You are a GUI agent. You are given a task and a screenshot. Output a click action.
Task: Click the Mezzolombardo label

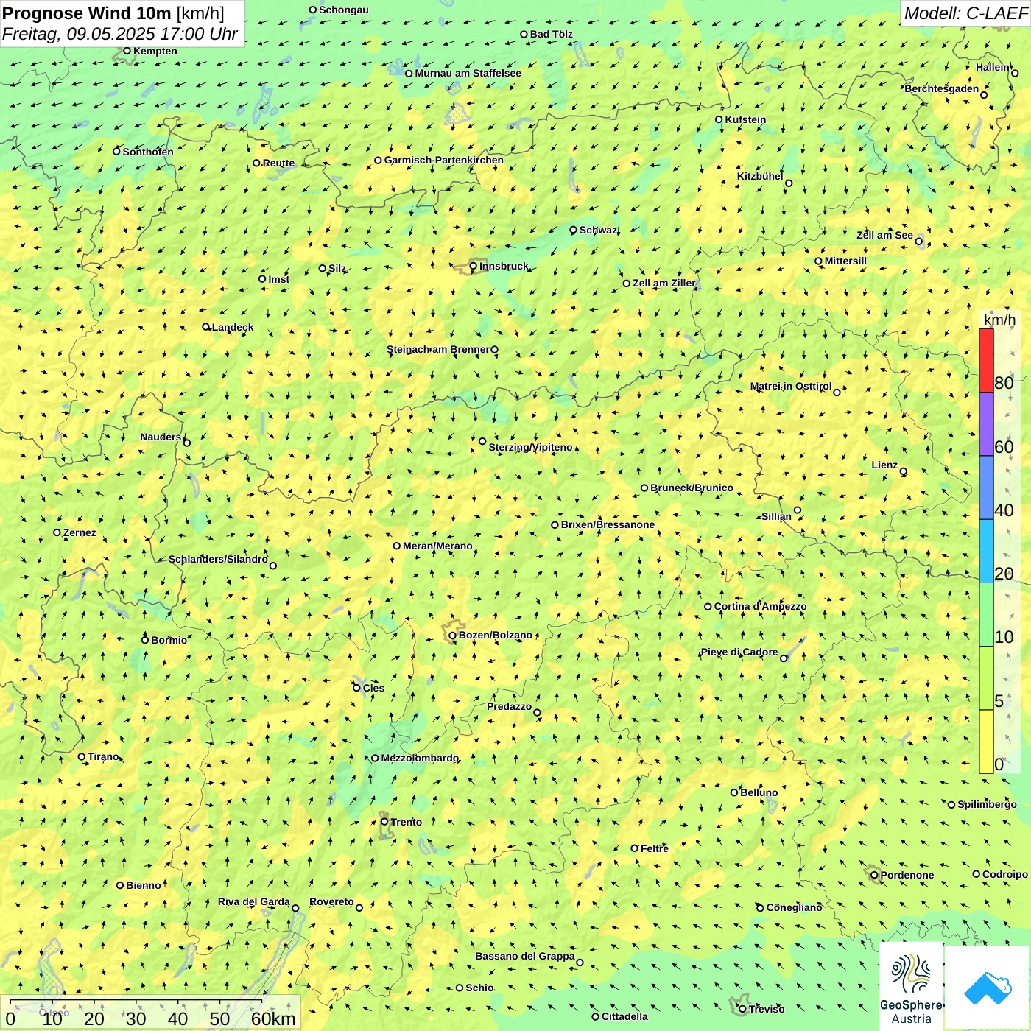click(420, 758)
